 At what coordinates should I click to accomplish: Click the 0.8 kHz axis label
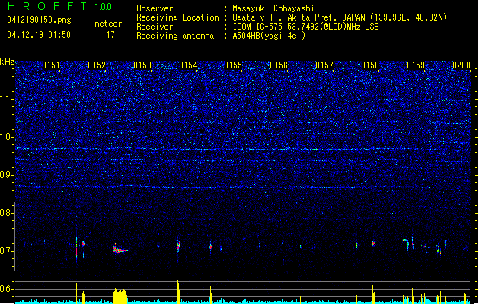coord(6,213)
